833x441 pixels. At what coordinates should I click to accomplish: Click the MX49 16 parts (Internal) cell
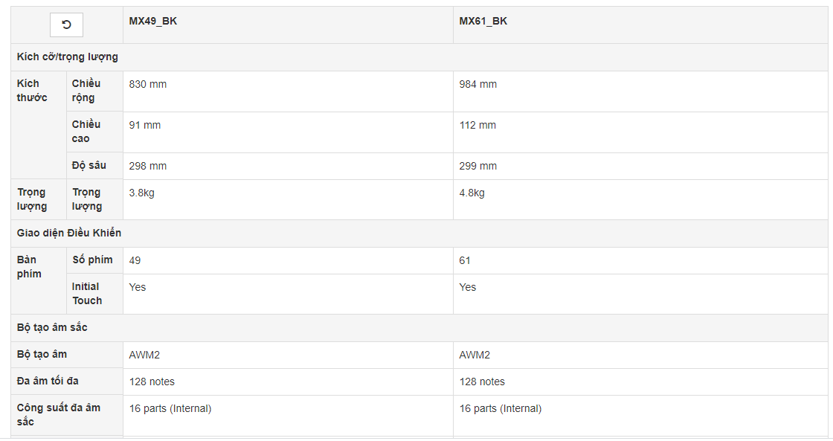coord(288,416)
